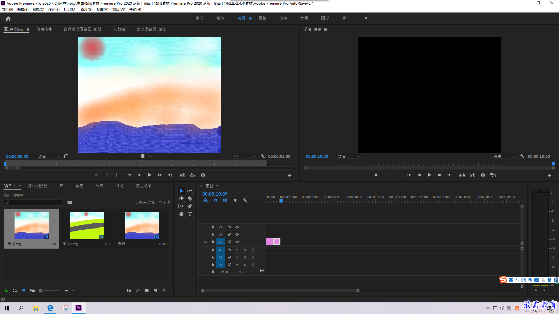Delete selected item with trash icon
Screen dimensions: 559x314
(164, 290)
